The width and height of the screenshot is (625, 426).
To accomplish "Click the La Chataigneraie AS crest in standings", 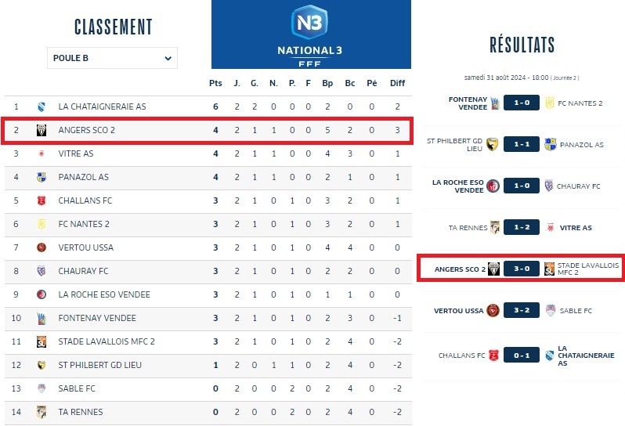I will [42, 106].
